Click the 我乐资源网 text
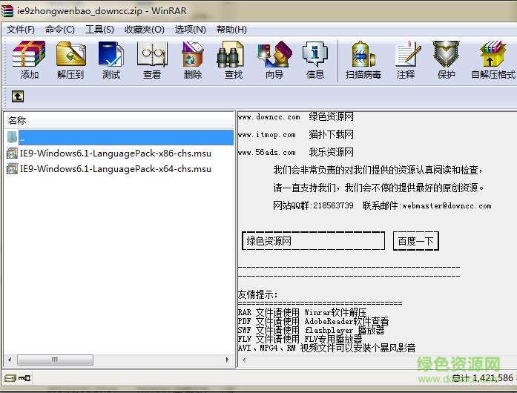Screen dimensions: 517x393 click(331, 152)
